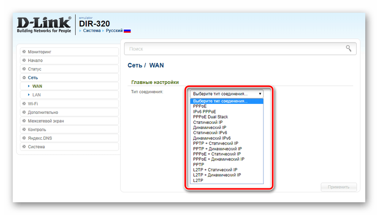Click the D-Link logo
This screenshot has height=215, width=378.
[x=44, y=25]
